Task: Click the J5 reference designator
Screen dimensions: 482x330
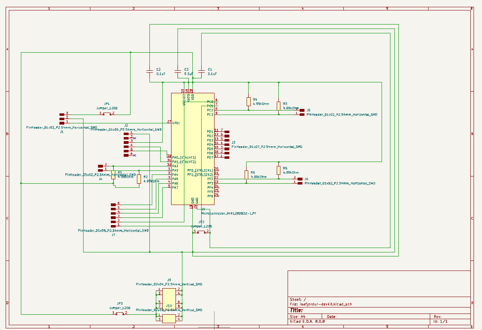Action: tap(308, 110)
